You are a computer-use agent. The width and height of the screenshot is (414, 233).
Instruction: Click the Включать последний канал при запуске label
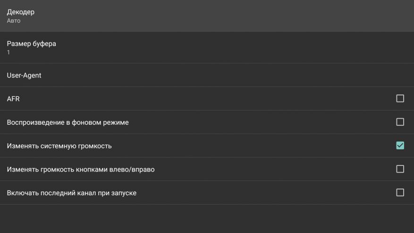(71, 193)
